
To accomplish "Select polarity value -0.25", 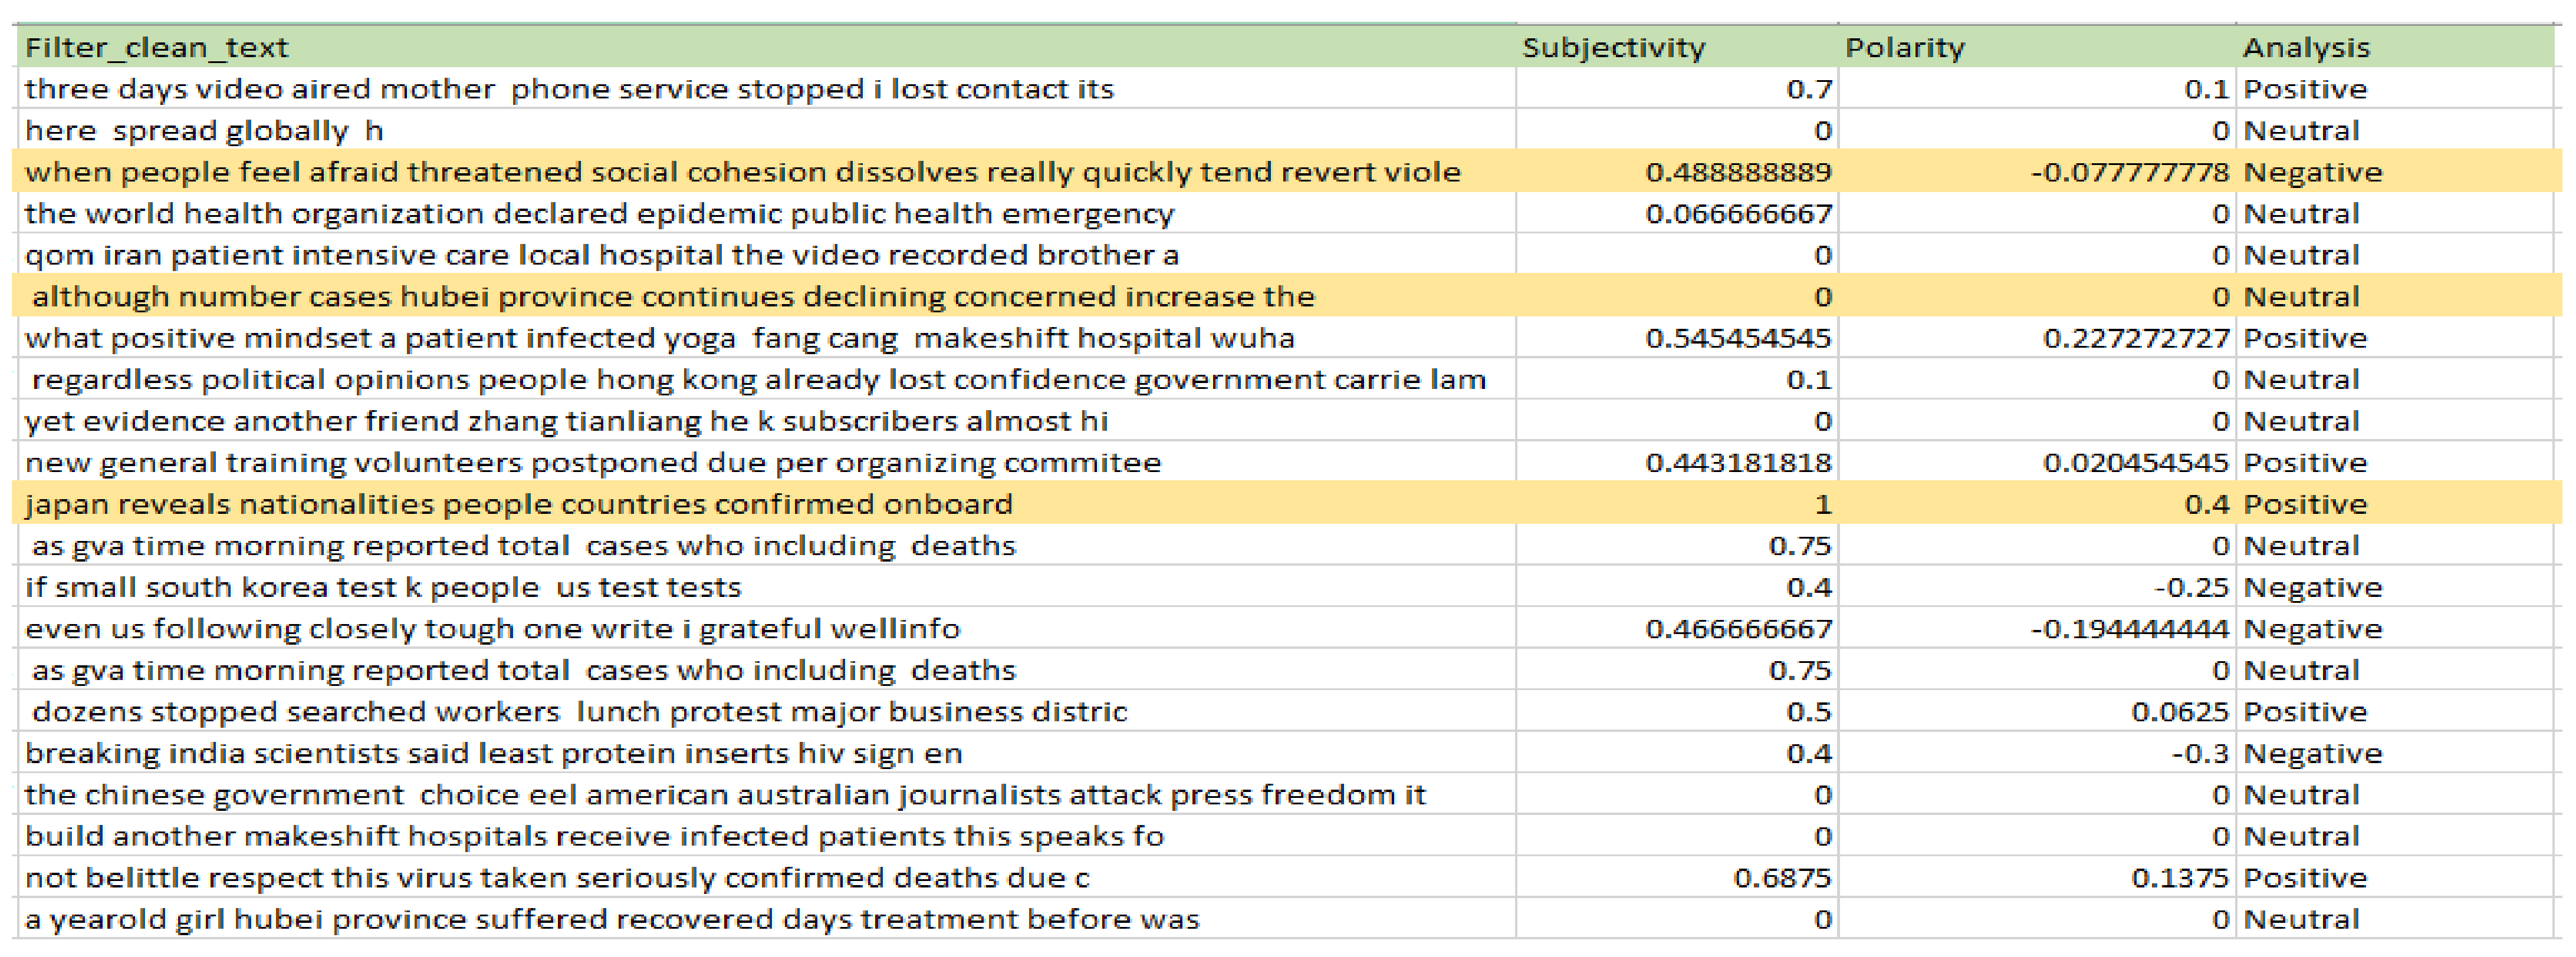I will (x=2191, y=588).
